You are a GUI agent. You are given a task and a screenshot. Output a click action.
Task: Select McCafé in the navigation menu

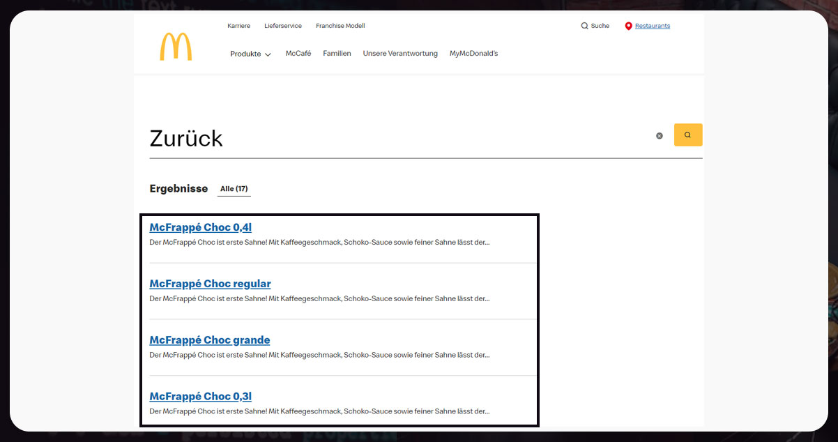(x=298, y=54)
